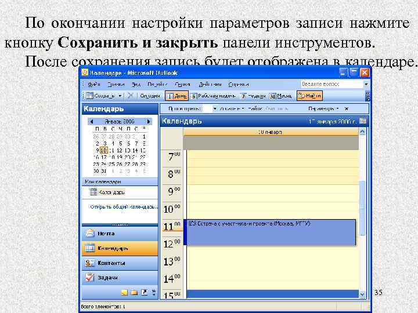This screenshot has width=418, height=313.
Task: Open the 'Искать в' dropdown
Action: 232,108
